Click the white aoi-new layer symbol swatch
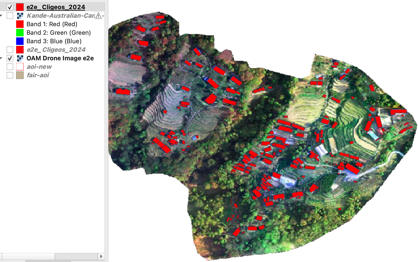The width and height of the screenshot is (418, 262). 20,67
